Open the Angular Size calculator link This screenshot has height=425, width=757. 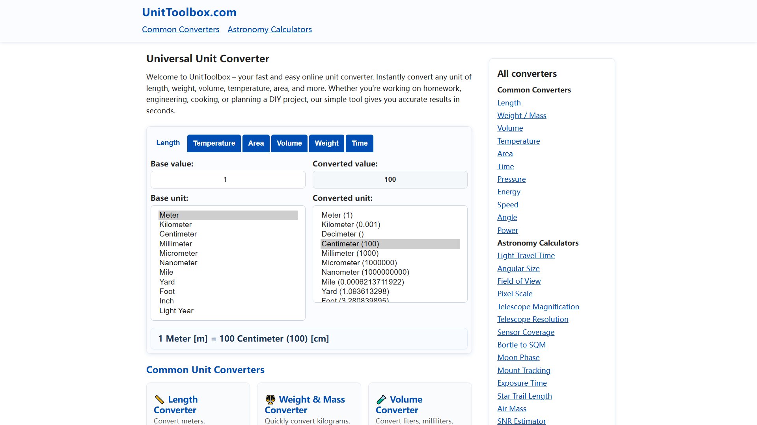coord(518,269)
